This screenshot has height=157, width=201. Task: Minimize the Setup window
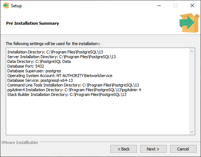click(159, 5)
